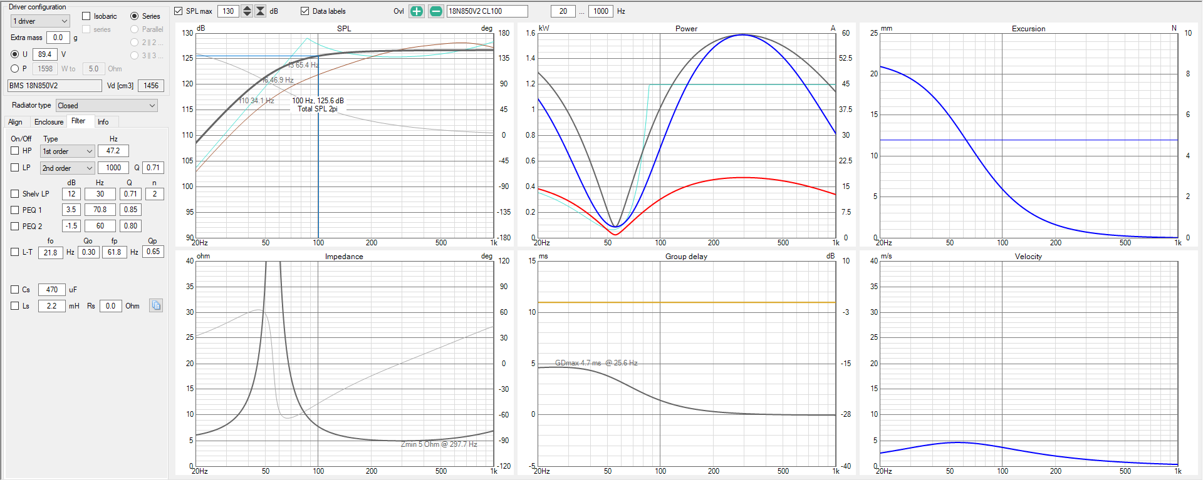Click the Group delay chart title
The height and width of the screenshot is (480, 1203).
click(x=686, y=257)
